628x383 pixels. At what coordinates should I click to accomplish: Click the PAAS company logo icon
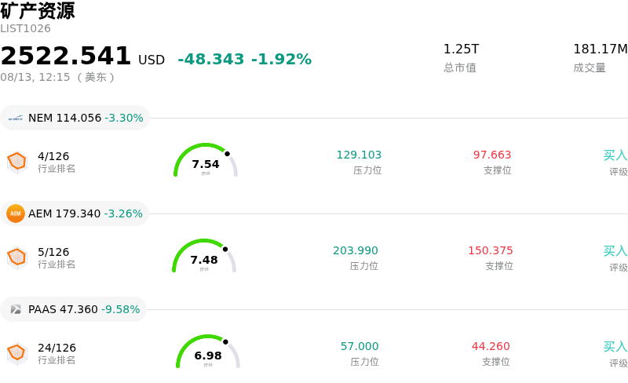[16, 309]
